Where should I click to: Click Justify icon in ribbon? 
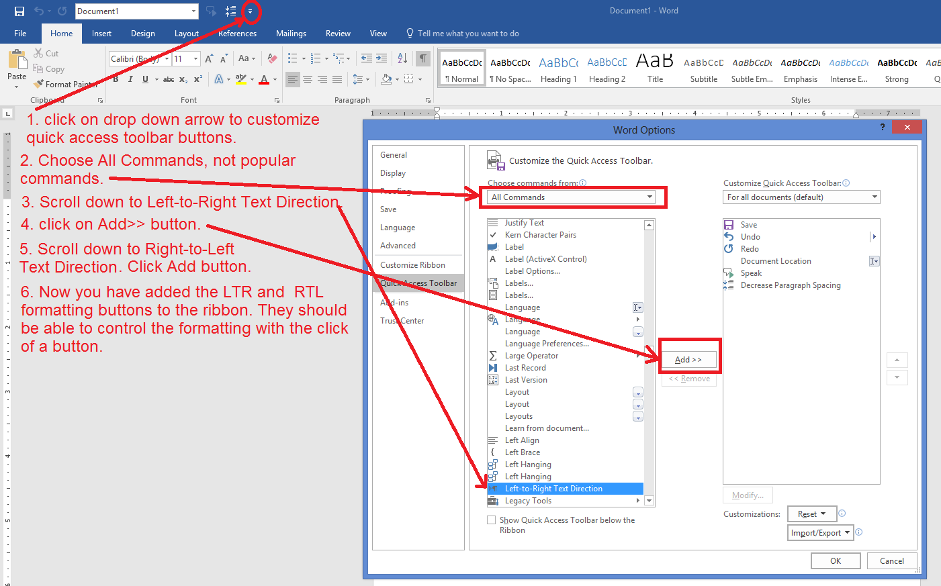[337, 79]
